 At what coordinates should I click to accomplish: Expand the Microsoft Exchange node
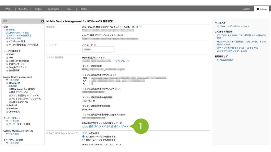point(7,61)
